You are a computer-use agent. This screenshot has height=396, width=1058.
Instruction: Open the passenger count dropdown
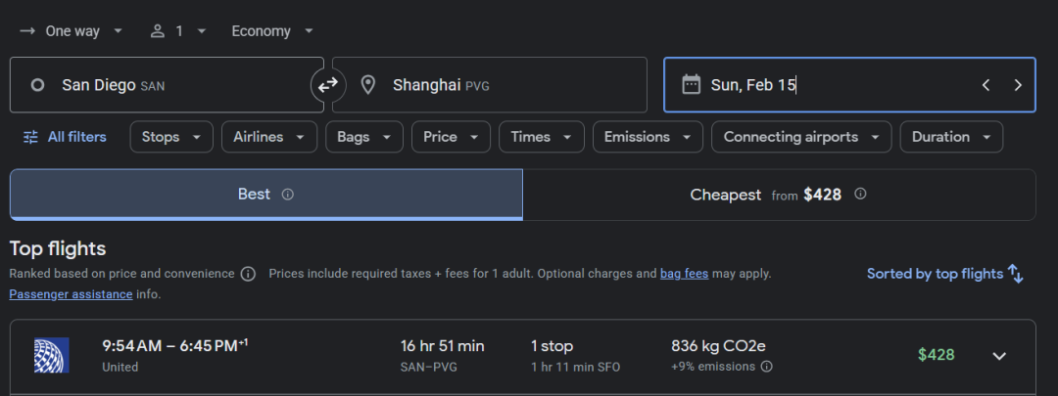178,31
